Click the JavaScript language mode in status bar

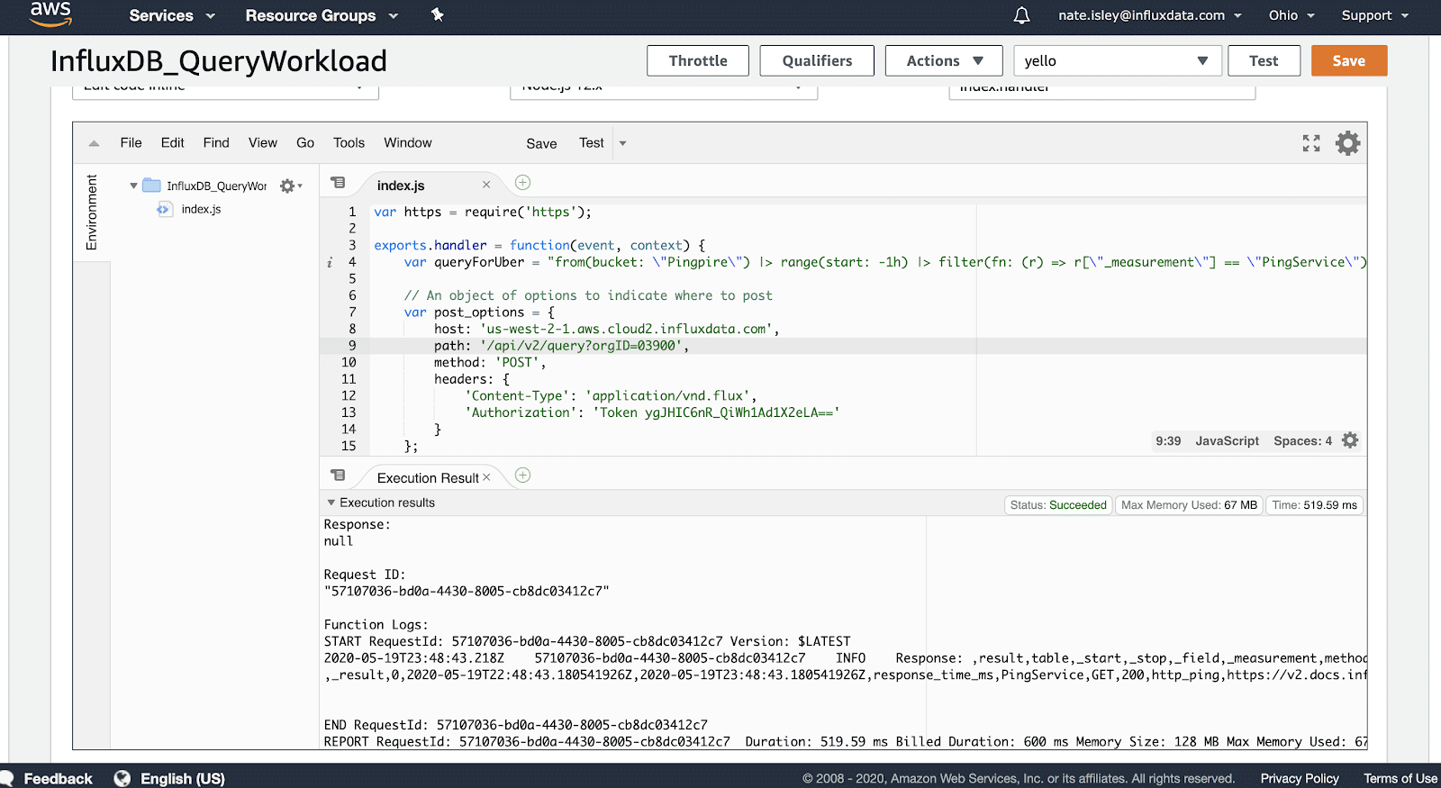pos(1227,440)
